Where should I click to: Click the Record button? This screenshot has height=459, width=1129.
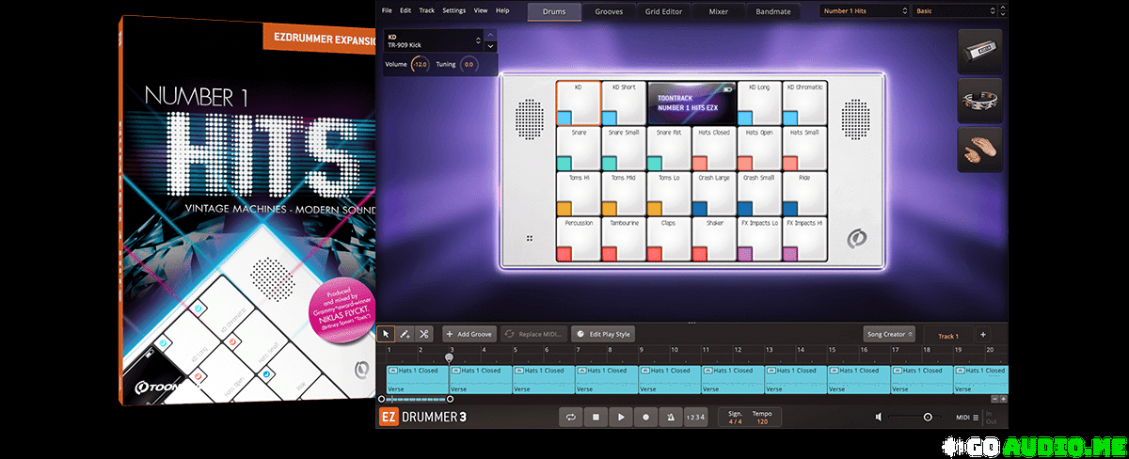645,417
